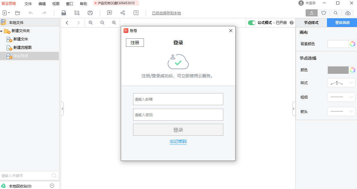Toggle the 公式模式 switch off

click(252, 23)
